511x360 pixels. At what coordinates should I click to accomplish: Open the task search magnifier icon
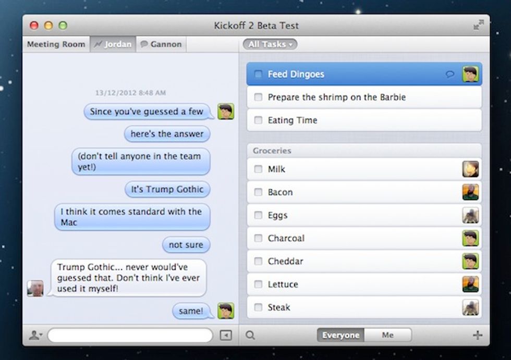(x=250, y=335)
